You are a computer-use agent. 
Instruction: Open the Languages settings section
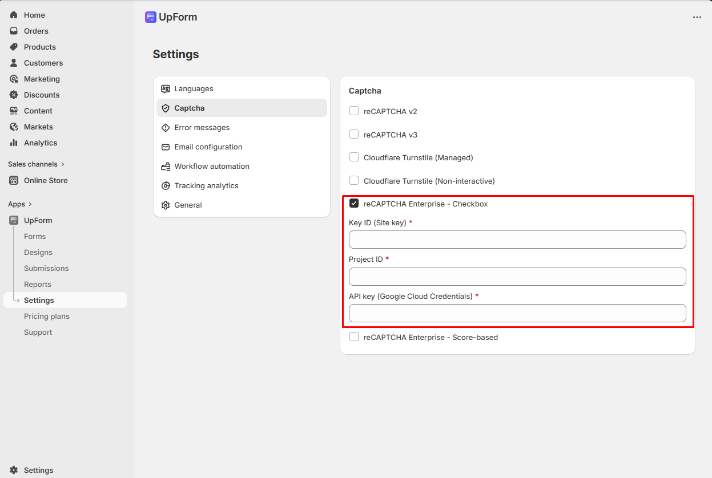[242, 89]
